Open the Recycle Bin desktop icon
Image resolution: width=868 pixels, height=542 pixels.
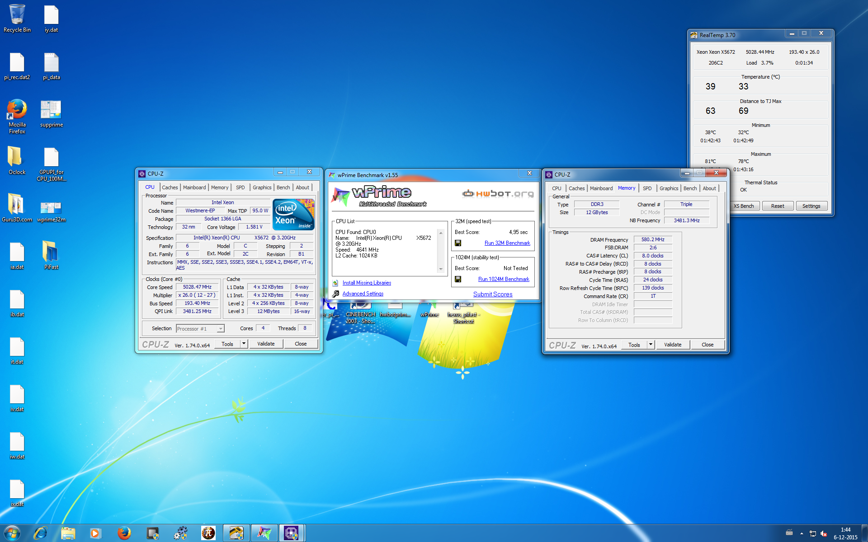pos(17,18)
